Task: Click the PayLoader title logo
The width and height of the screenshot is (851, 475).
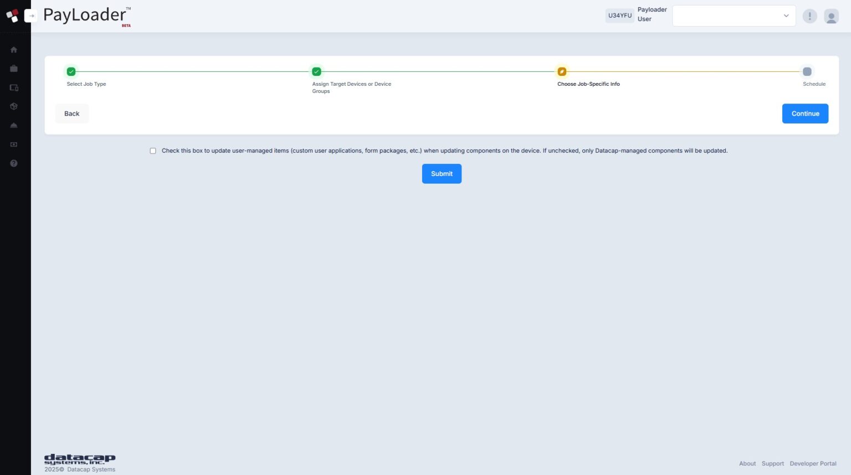Action: click(x=87, y=16)
